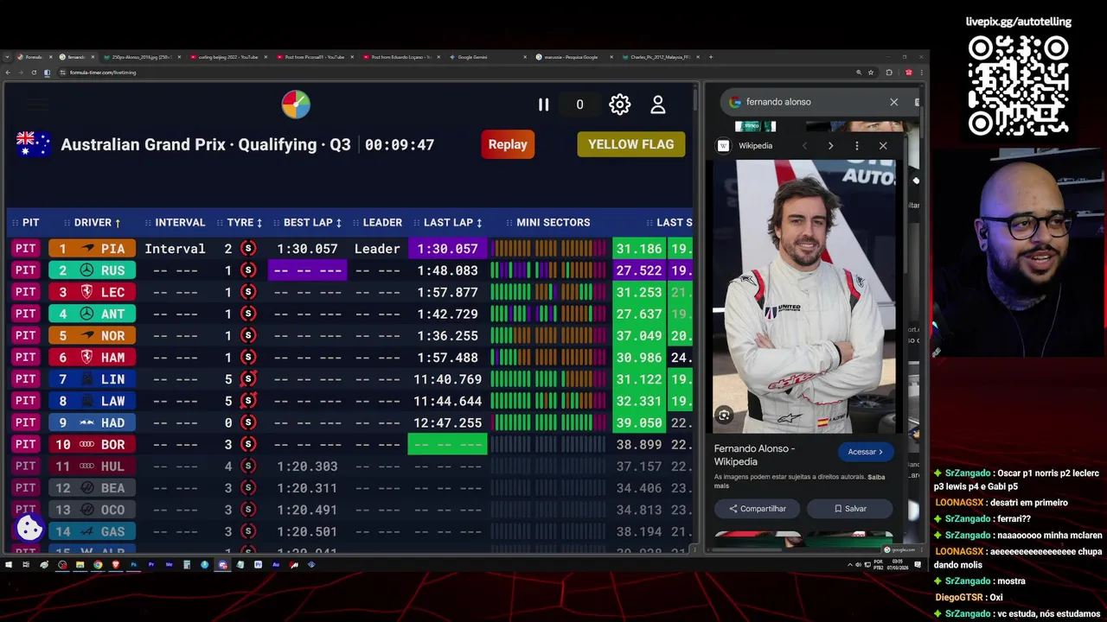Go to next image in Wikipedia viewer

pos(830,146)
